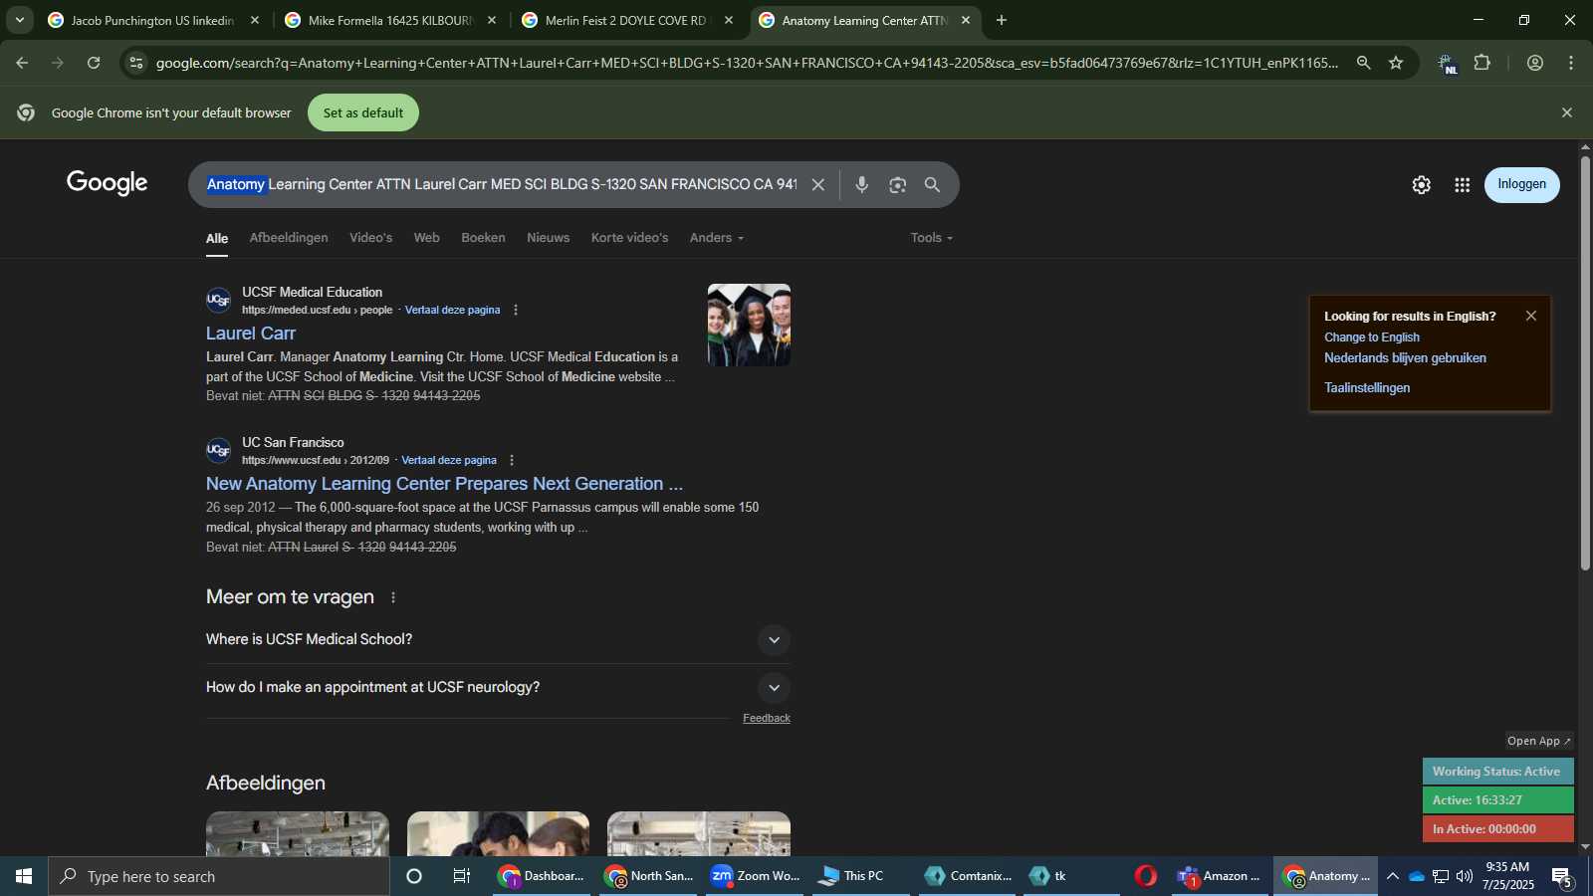This screenshot has width=1593, height=896.
Task: Clear the search box with X icon
Action: pos(817,185)
